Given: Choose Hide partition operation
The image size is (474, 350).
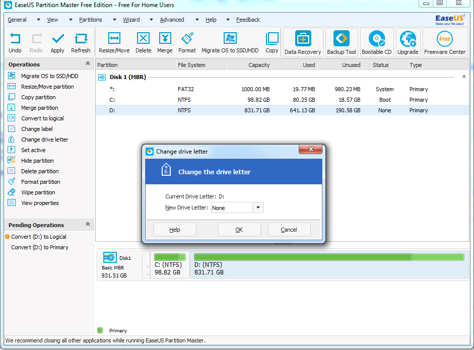Looking at the screenshot, I should pyautogui.click(x=37, y=161).
